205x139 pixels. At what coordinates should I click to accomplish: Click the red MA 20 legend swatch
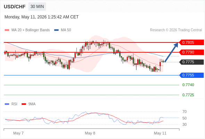click(x=7, y=30)
